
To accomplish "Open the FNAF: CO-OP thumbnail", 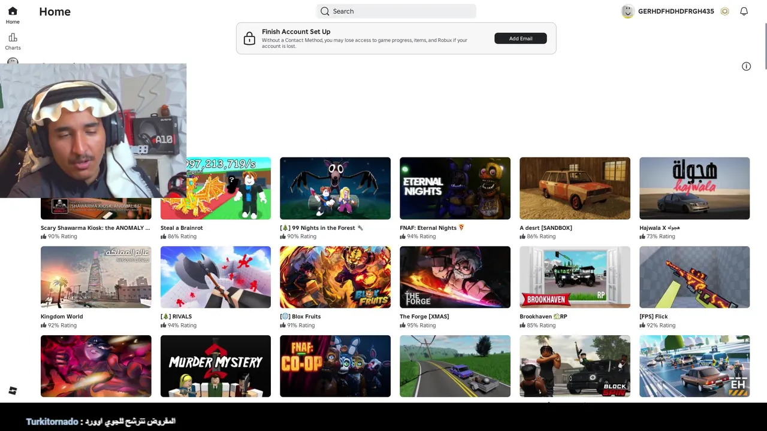I will [x=335, y=366].
